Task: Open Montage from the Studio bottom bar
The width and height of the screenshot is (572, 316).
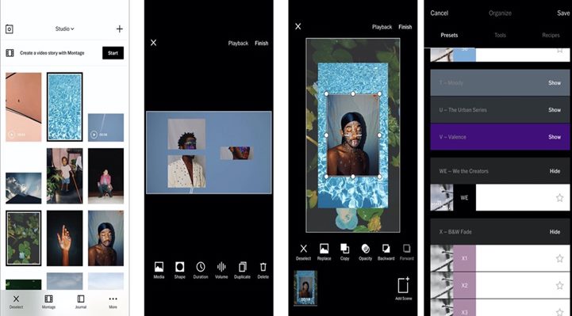Action: 48,303
